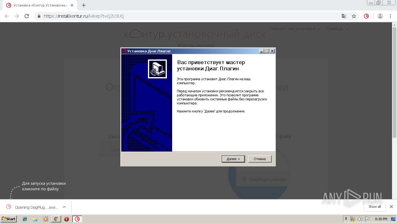The image size is (397, 223).
Task: Open the Kontur extension icon in toolbar
Action: tap(366, 16)
